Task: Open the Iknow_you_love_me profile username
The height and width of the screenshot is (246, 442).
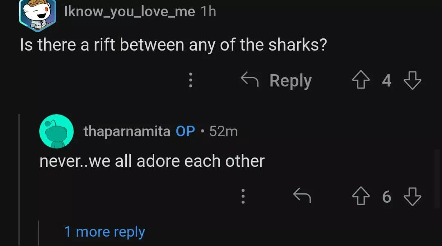Action: 129,11
